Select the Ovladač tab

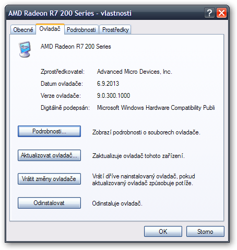pos(50,29)
